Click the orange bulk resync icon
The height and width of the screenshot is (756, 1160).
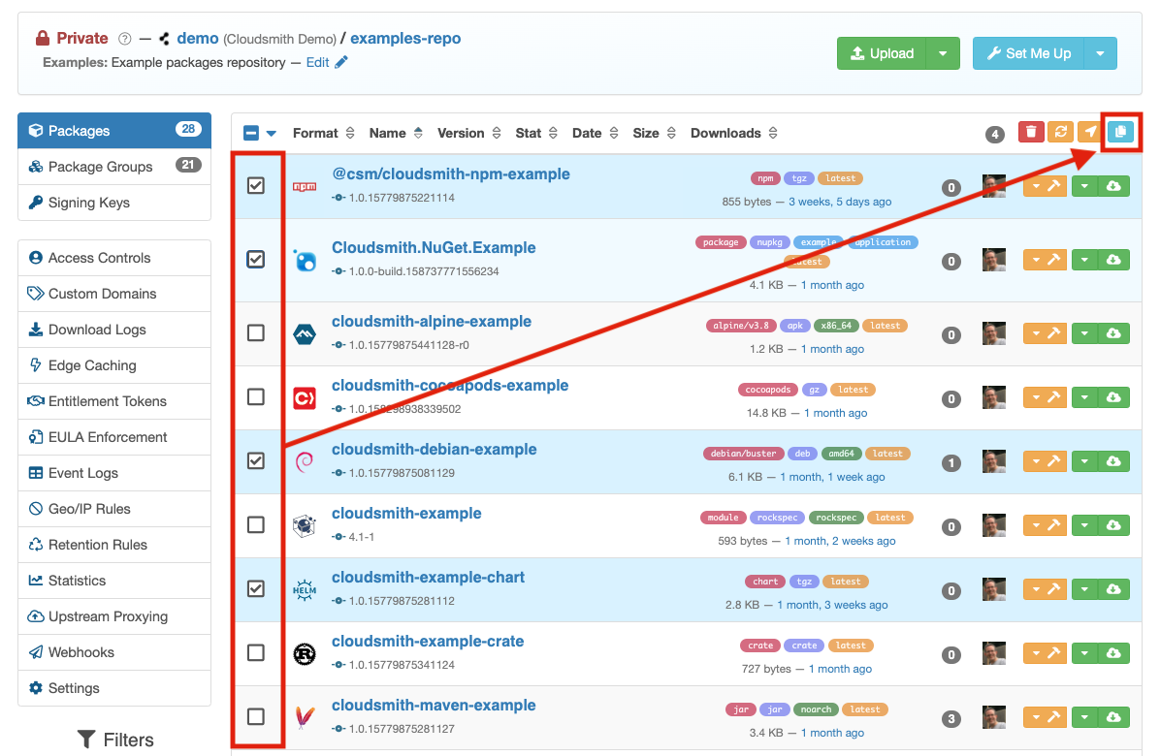tap(1060, 132)
